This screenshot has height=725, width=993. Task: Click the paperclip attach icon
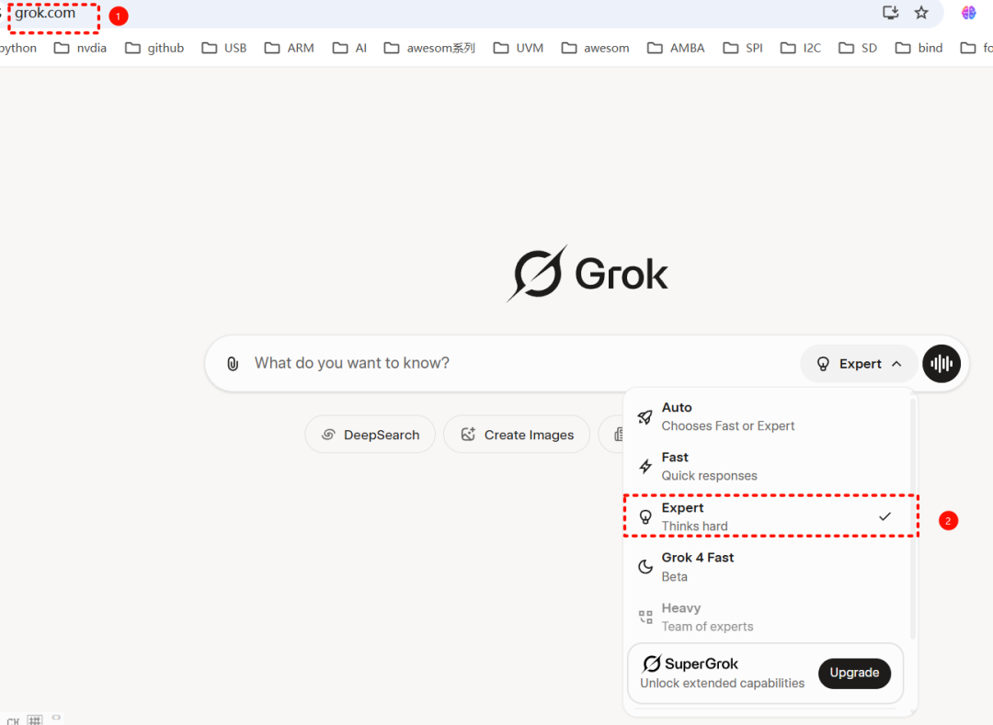click(x=233, y=364)
